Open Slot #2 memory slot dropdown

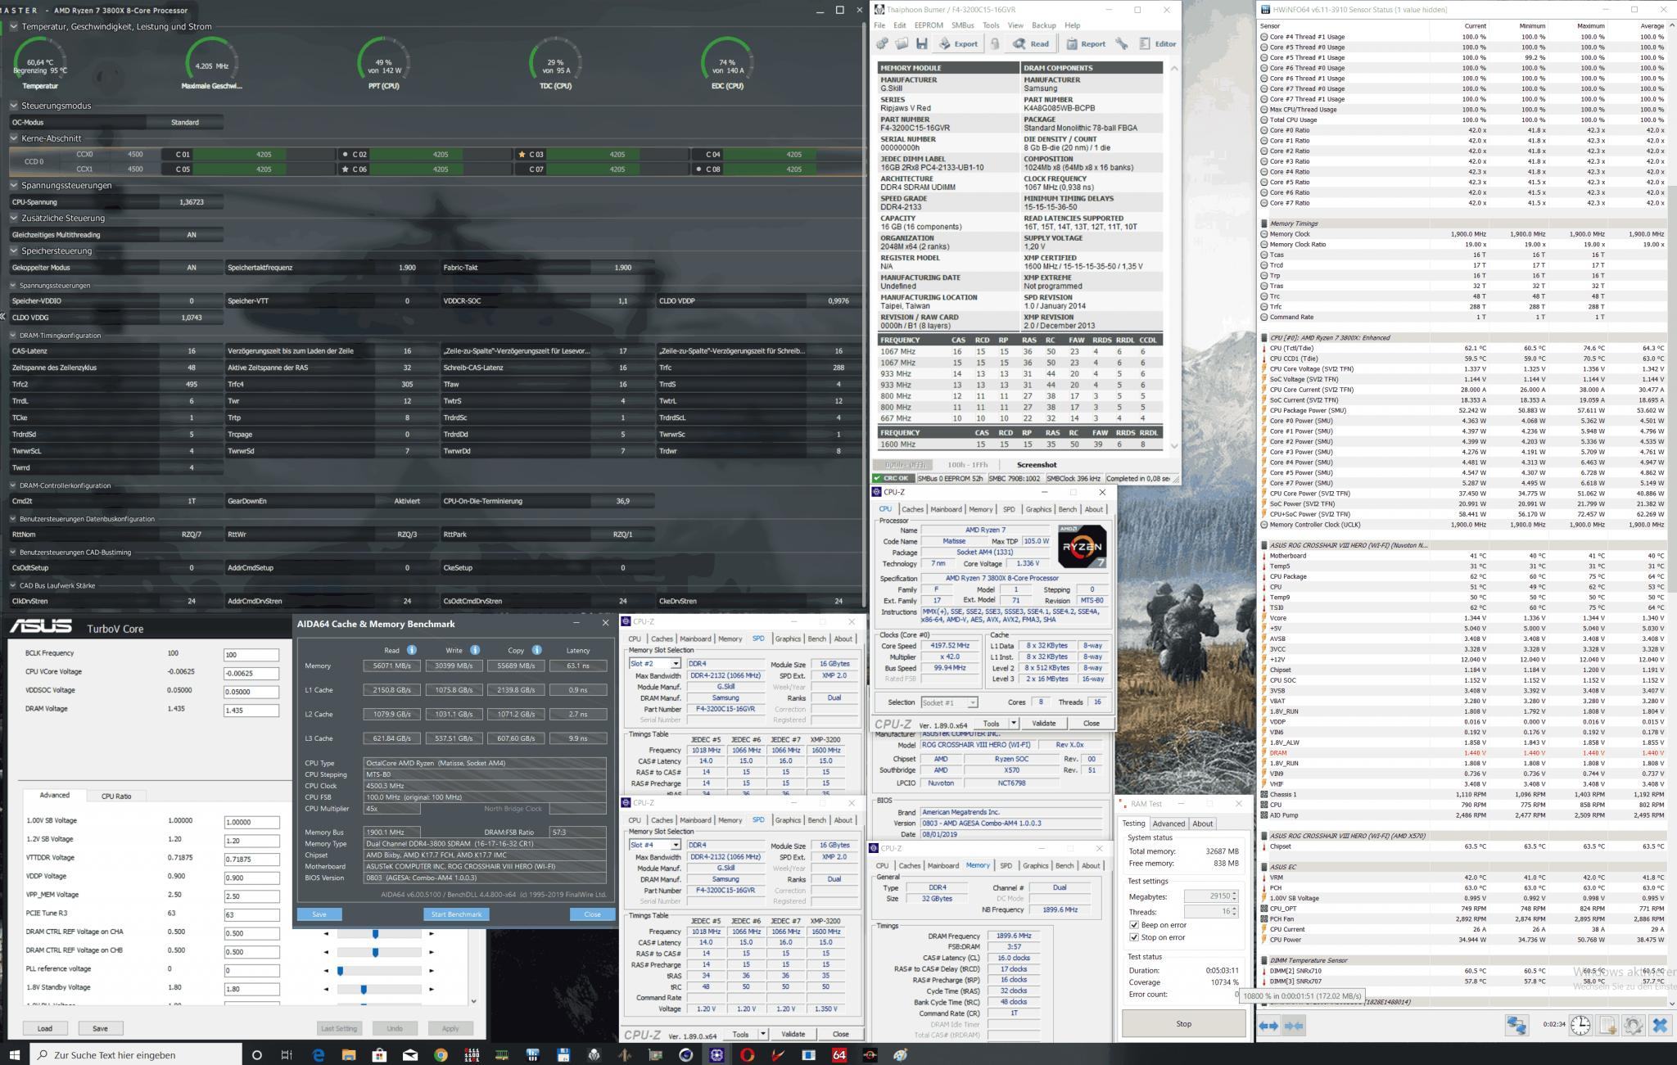point(676,664)
